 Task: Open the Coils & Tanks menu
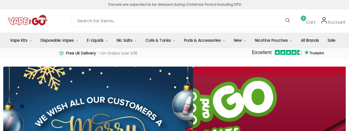pos(160,40)
